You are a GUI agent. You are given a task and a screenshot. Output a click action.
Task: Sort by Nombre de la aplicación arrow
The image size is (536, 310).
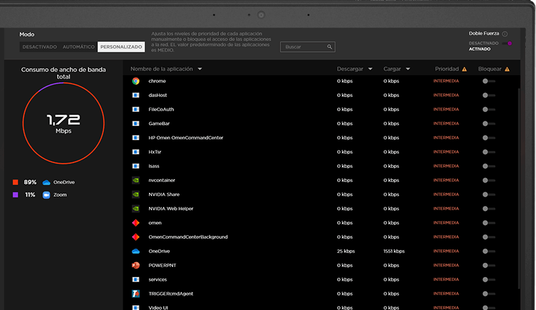[200, 69]
